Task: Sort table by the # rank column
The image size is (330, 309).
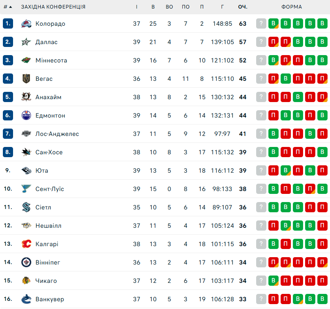Action: [x=7, y=7]
